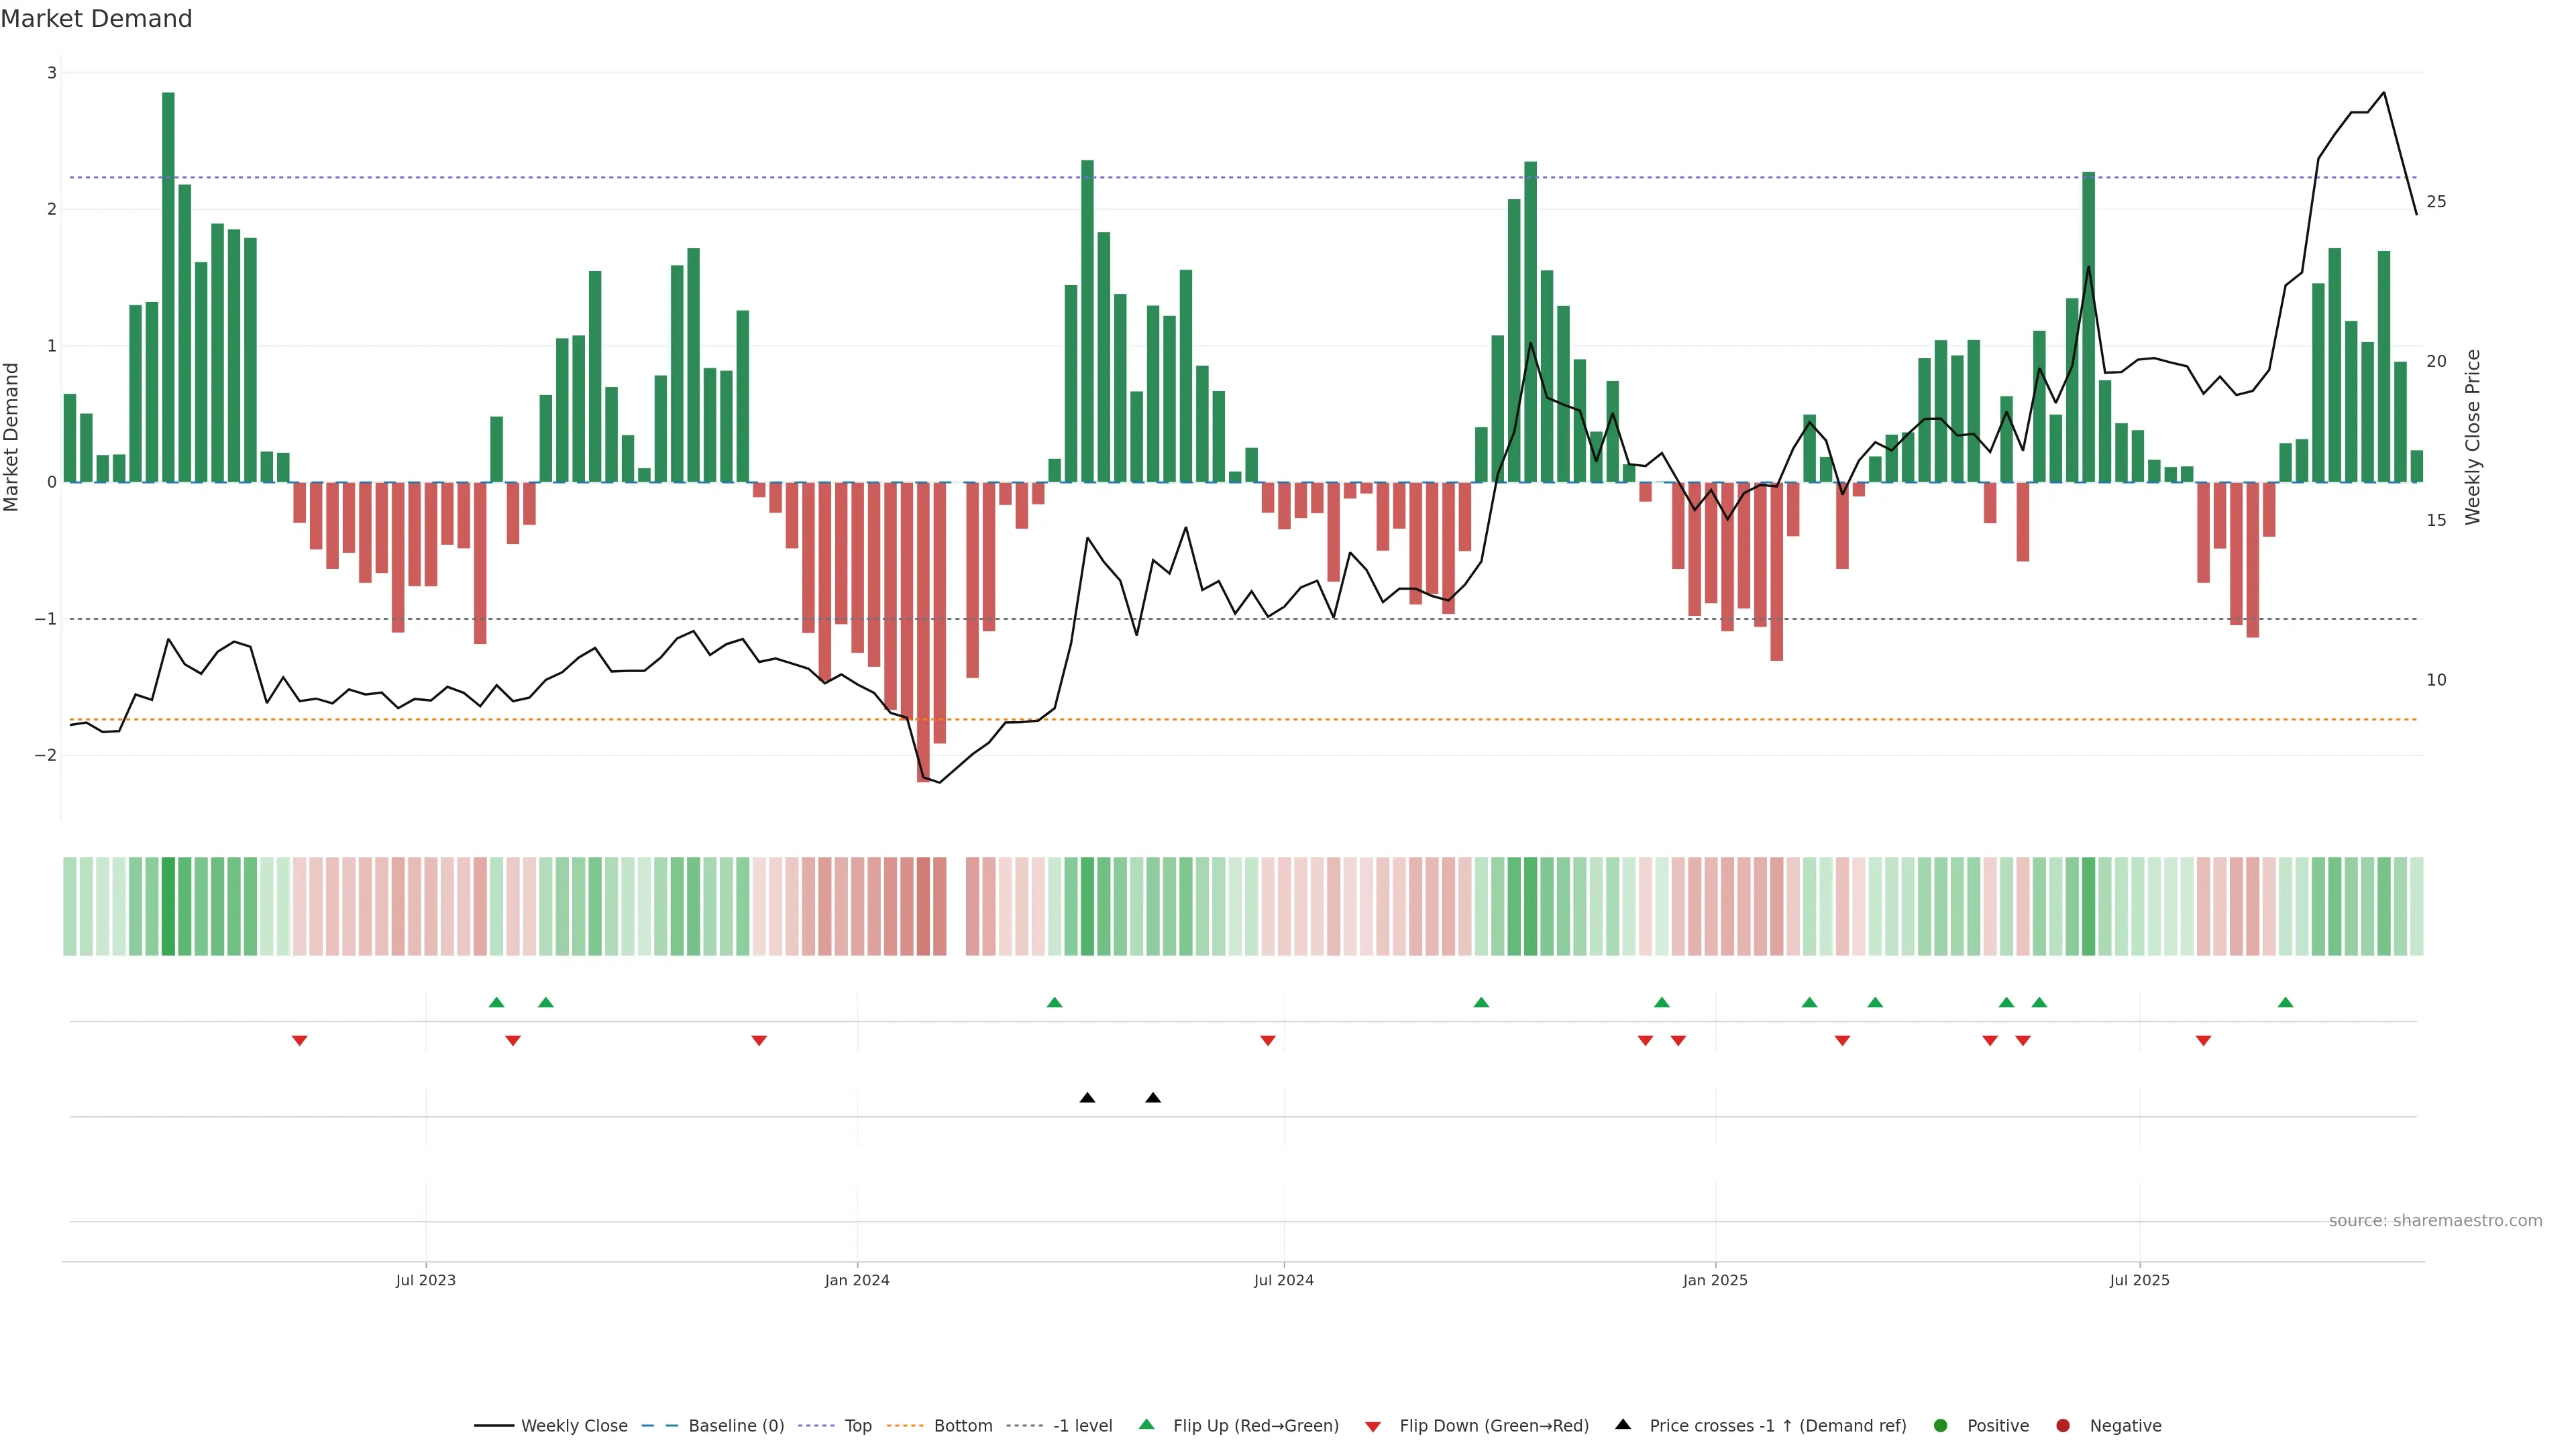Click the Market Demand chart title
Image resolution: width=2576 pixels, height=1449 pixels.
[96, 19]
